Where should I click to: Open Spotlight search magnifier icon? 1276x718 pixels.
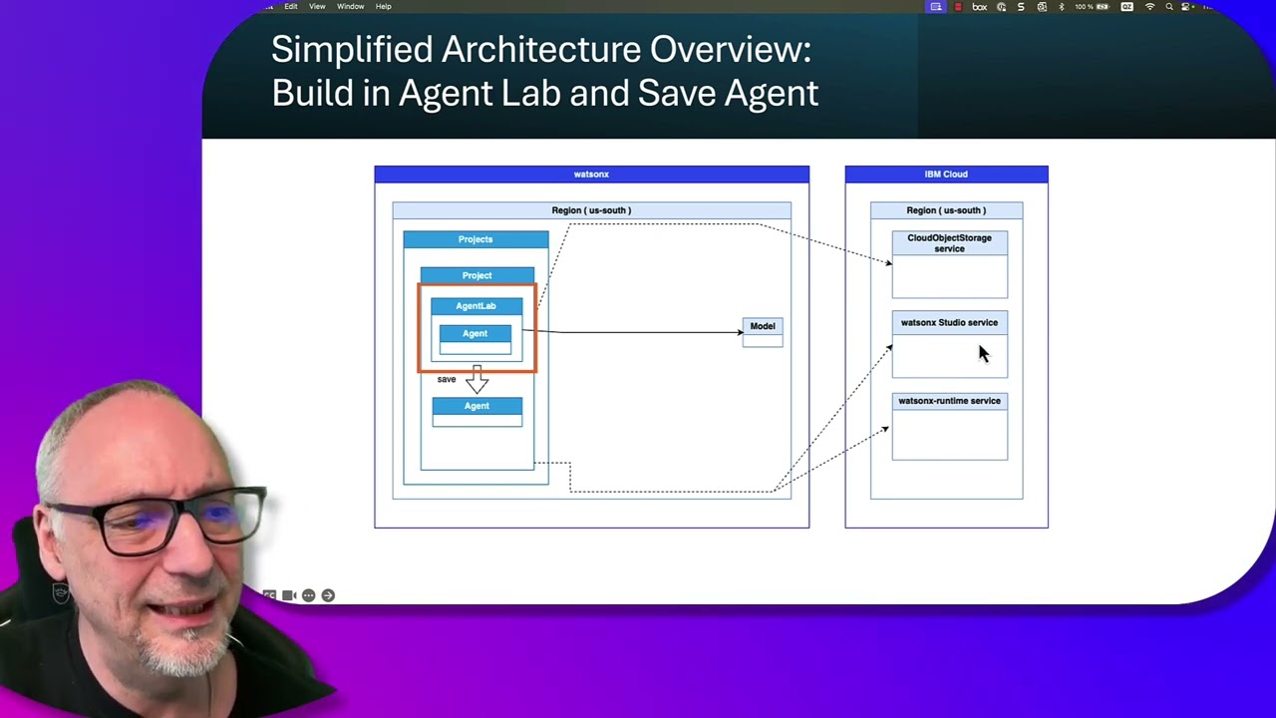[1169, 7]
